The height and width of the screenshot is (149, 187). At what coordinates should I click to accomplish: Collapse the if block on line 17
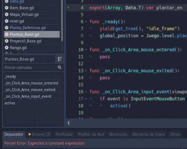pyautogui.click(x=86, y=99)
